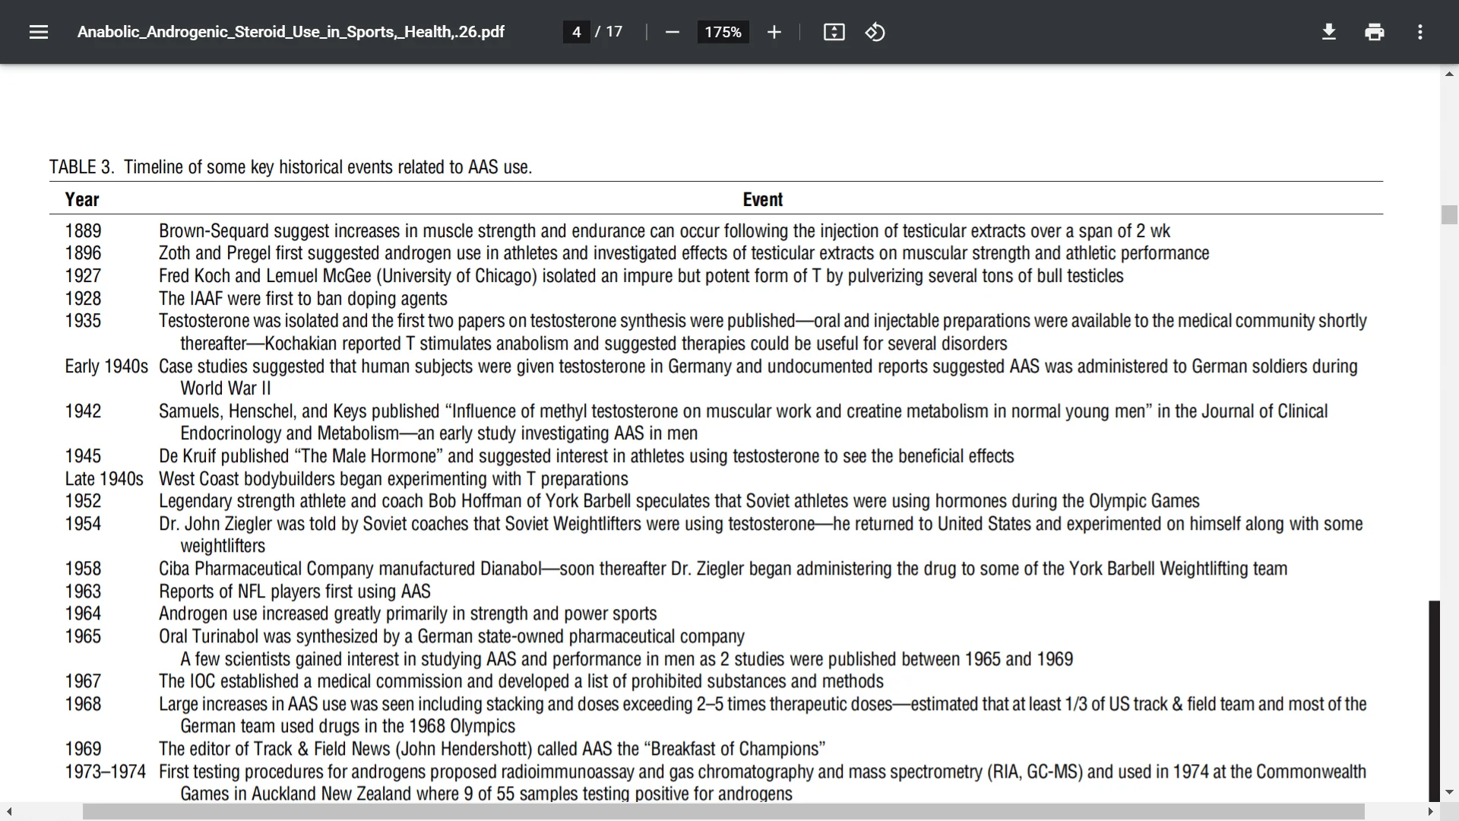Click the year 1928 cell
This screenshot has width=1459, height=821.
pyautogui.click(x=83, y=299)
